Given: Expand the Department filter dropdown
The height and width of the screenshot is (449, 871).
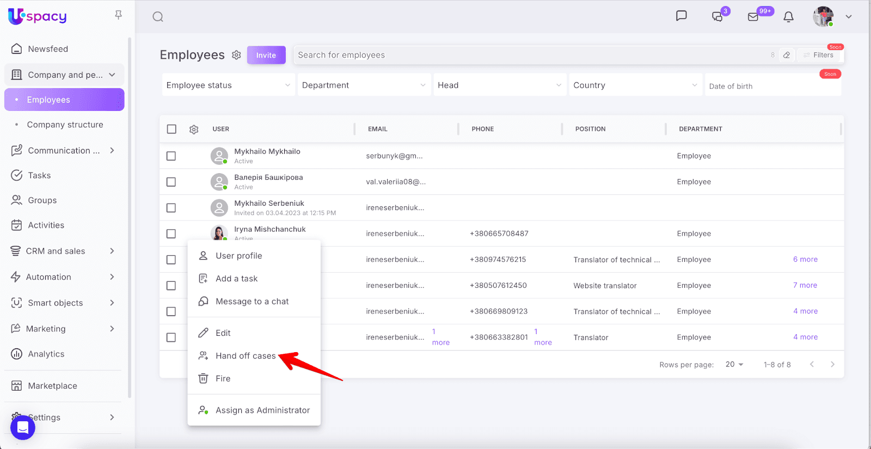Looking at the screenshot, I should pyautogui.click(x=364, y=85).
